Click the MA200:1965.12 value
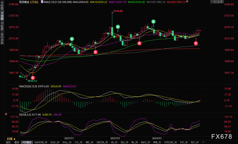 coord(176,2)
